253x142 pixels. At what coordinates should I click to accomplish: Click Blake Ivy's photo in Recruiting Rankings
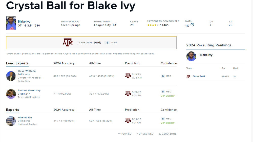[191, 56]
